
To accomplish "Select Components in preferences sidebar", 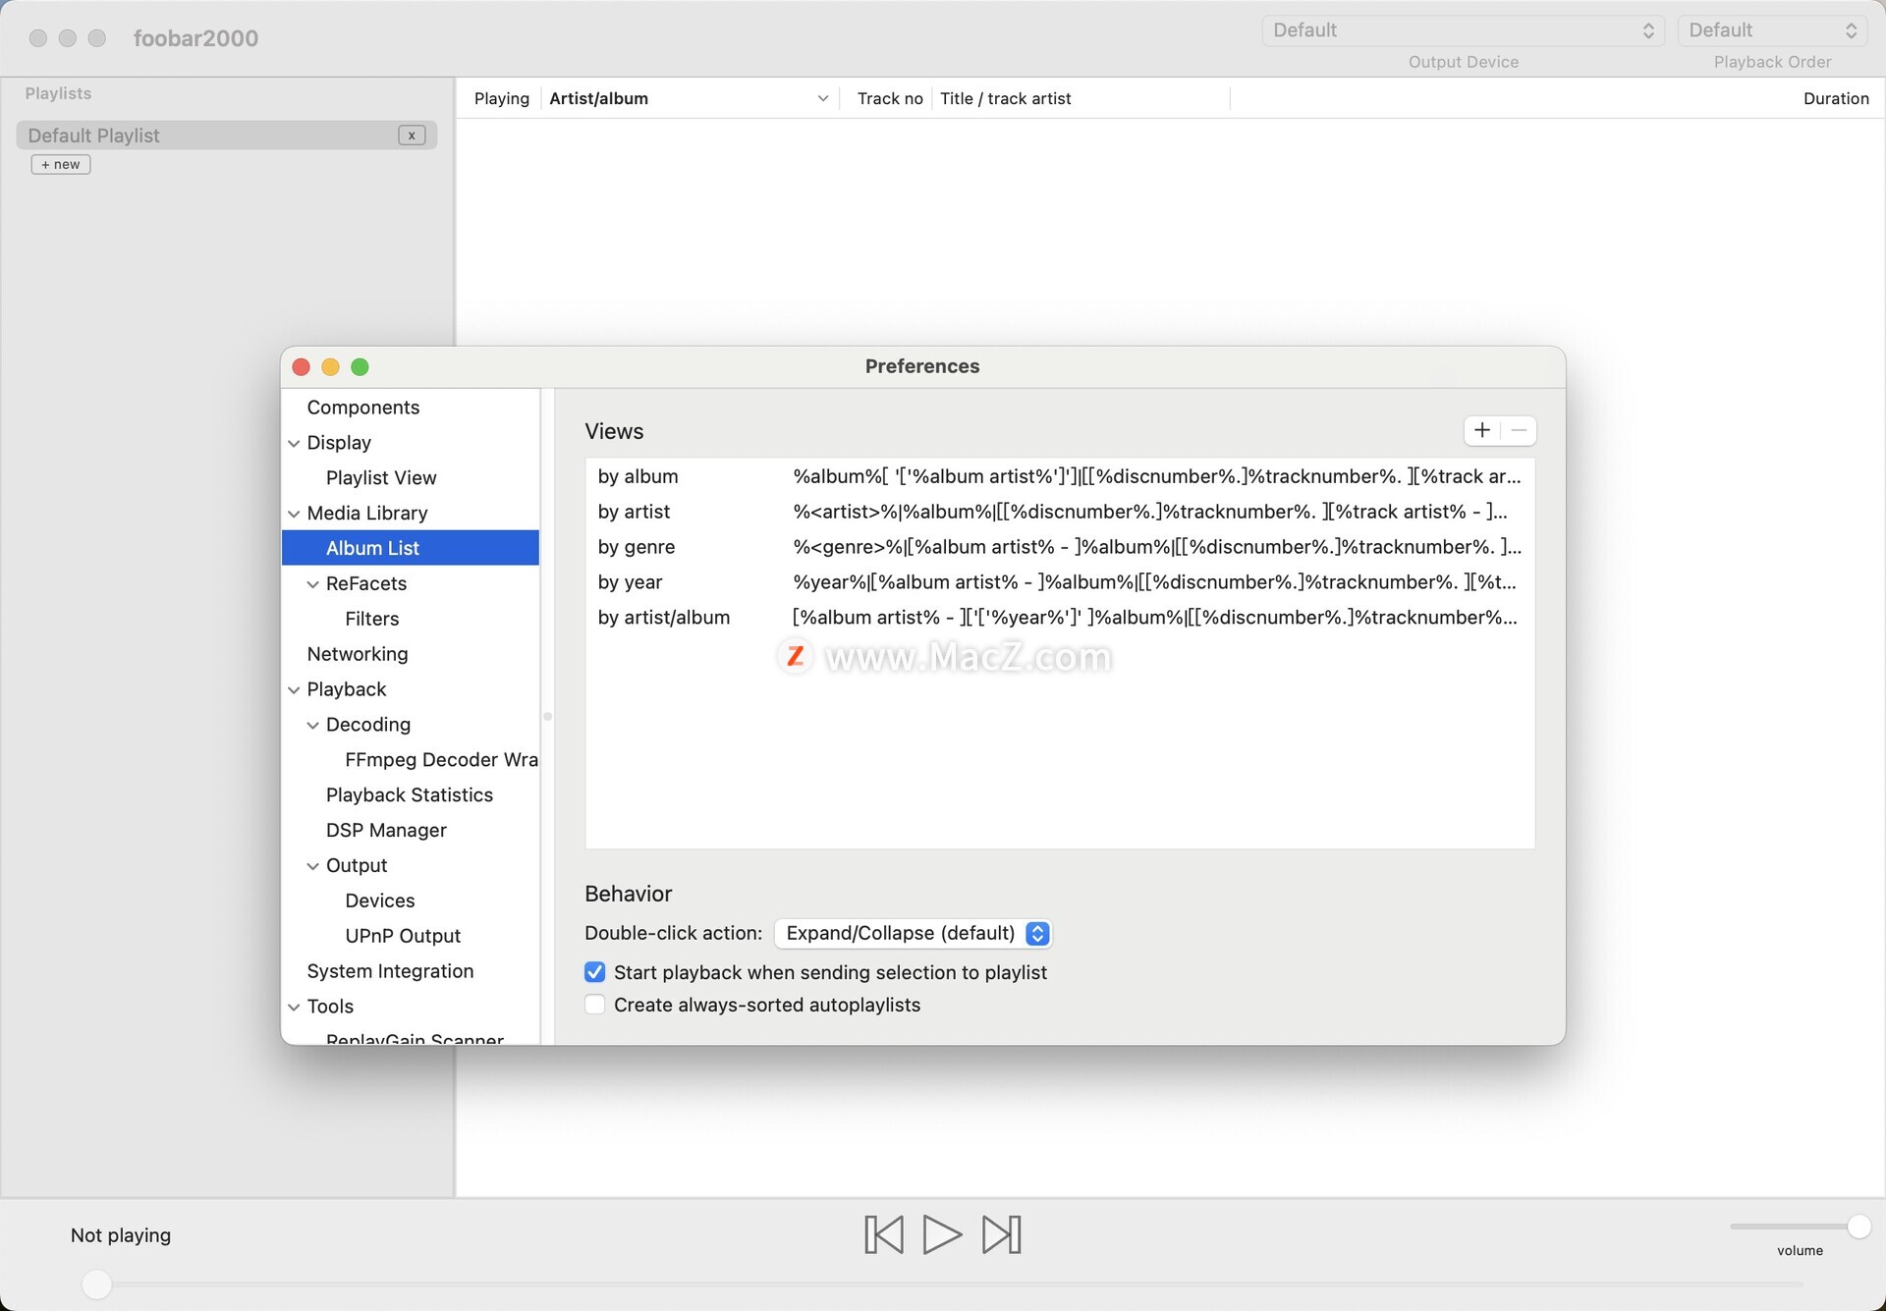I will click(362, 408).
